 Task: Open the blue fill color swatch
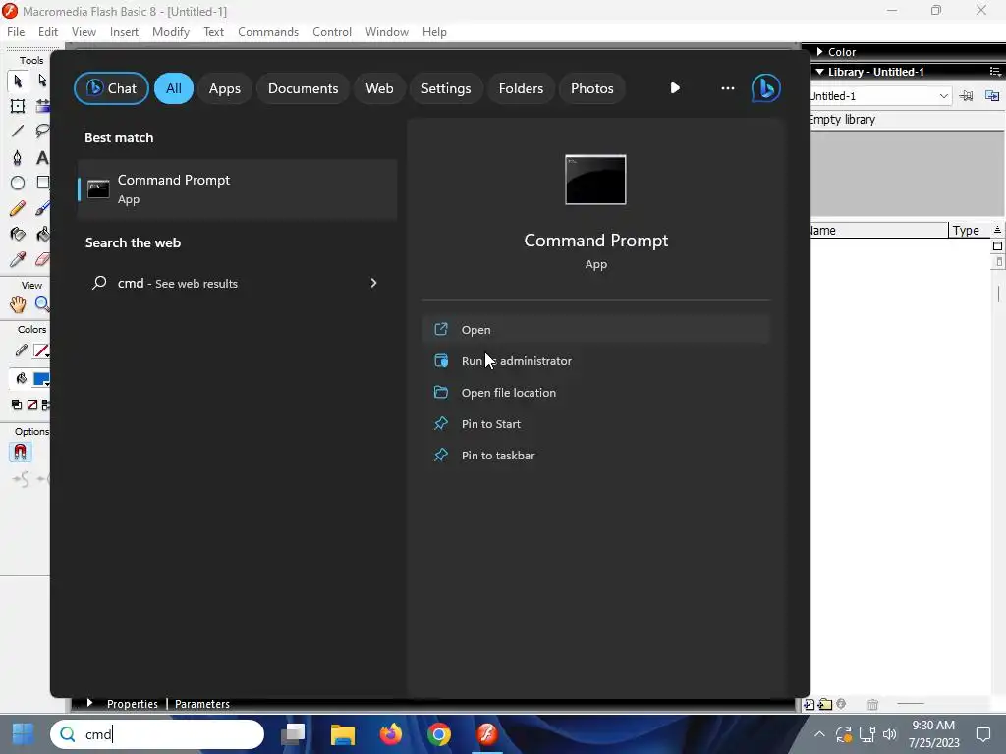[x=41, y=379]
